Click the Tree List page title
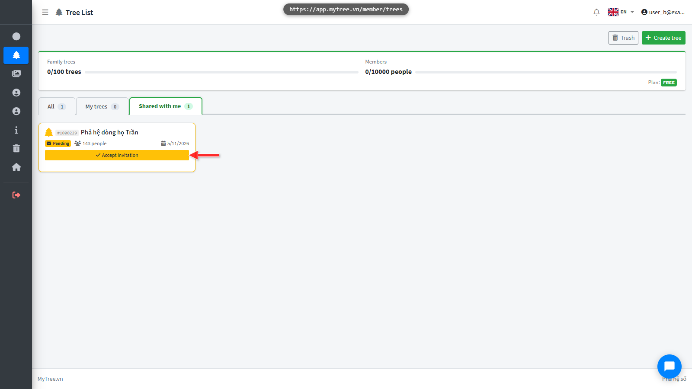This screenshot has height=389, width=692. pyautogui.click(x=79, y=13)
